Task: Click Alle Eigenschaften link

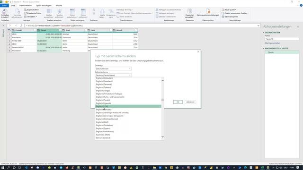Action: click(x=272, y=43)
